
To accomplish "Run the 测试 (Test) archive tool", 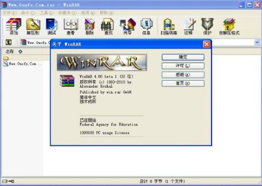I will click(52, 26).
